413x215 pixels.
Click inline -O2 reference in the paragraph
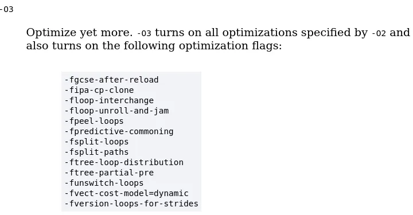[379, 33]
